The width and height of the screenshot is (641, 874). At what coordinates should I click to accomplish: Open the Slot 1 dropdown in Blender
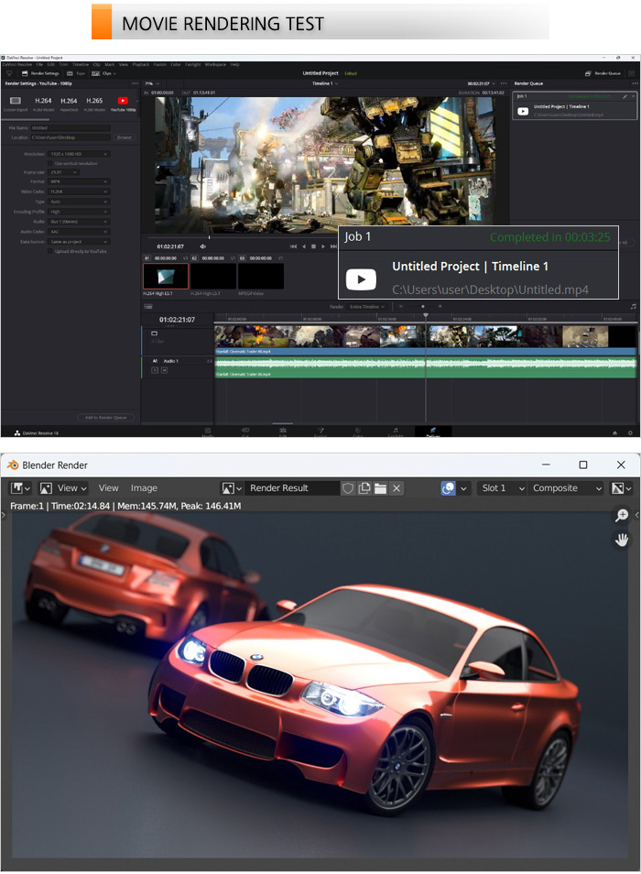tap(502, 488)
